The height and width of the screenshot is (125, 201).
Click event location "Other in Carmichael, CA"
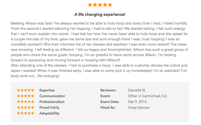pos(147,96)
